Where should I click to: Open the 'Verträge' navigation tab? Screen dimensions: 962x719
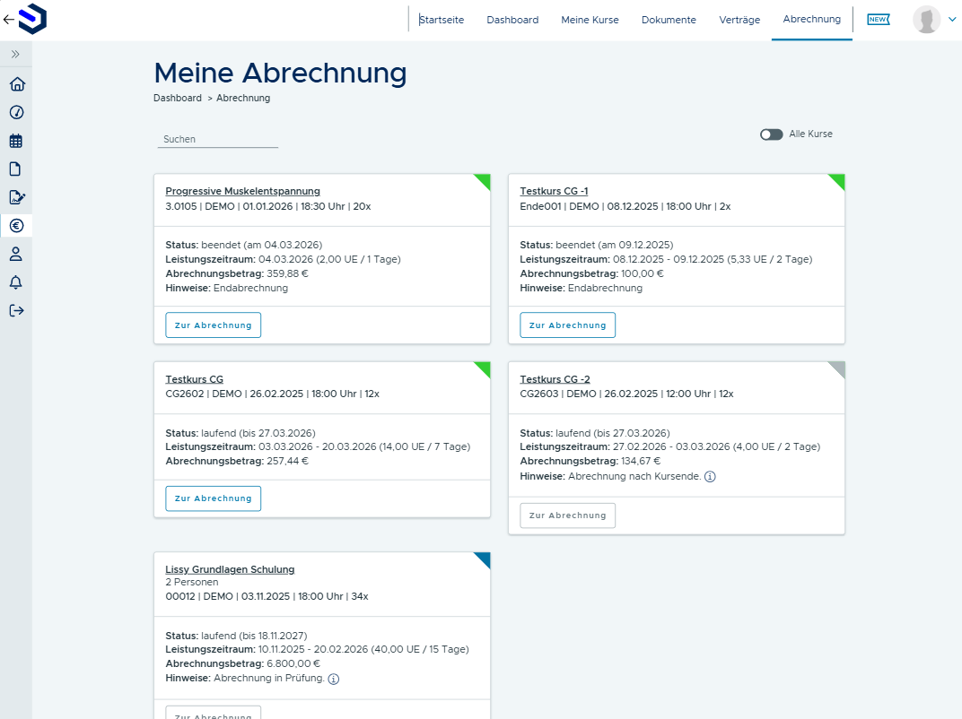[739, 20]
